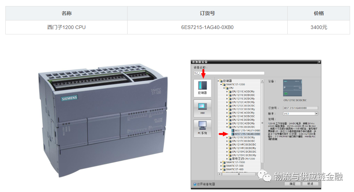Collapse the CPU 1215C DC/DC/DC node
The height and width of the screenshot is (192, 354).
coord(227,127)
